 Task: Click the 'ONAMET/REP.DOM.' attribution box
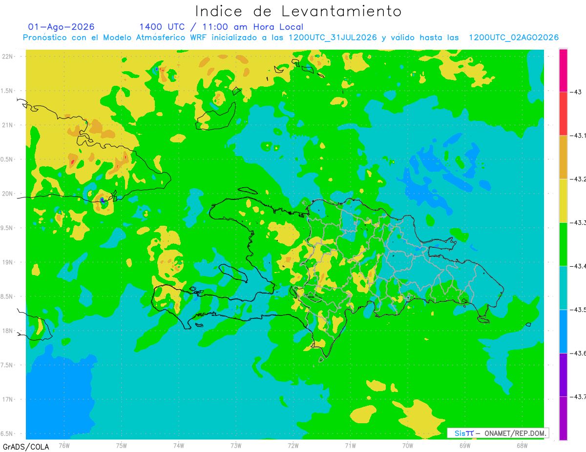coord(498,433)
